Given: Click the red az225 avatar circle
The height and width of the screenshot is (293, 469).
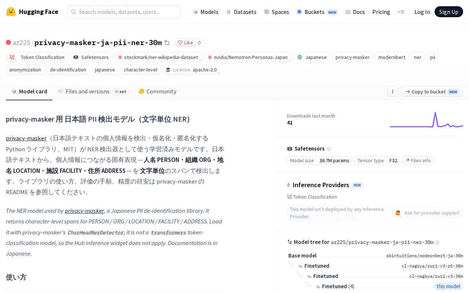Looking at the screenshot, I should (8, 42).
